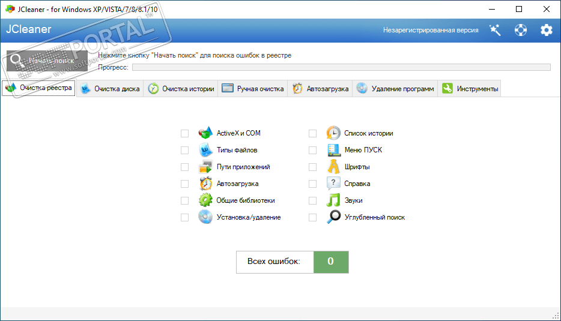Click the JCleaner header title

(x=29, y=29)
